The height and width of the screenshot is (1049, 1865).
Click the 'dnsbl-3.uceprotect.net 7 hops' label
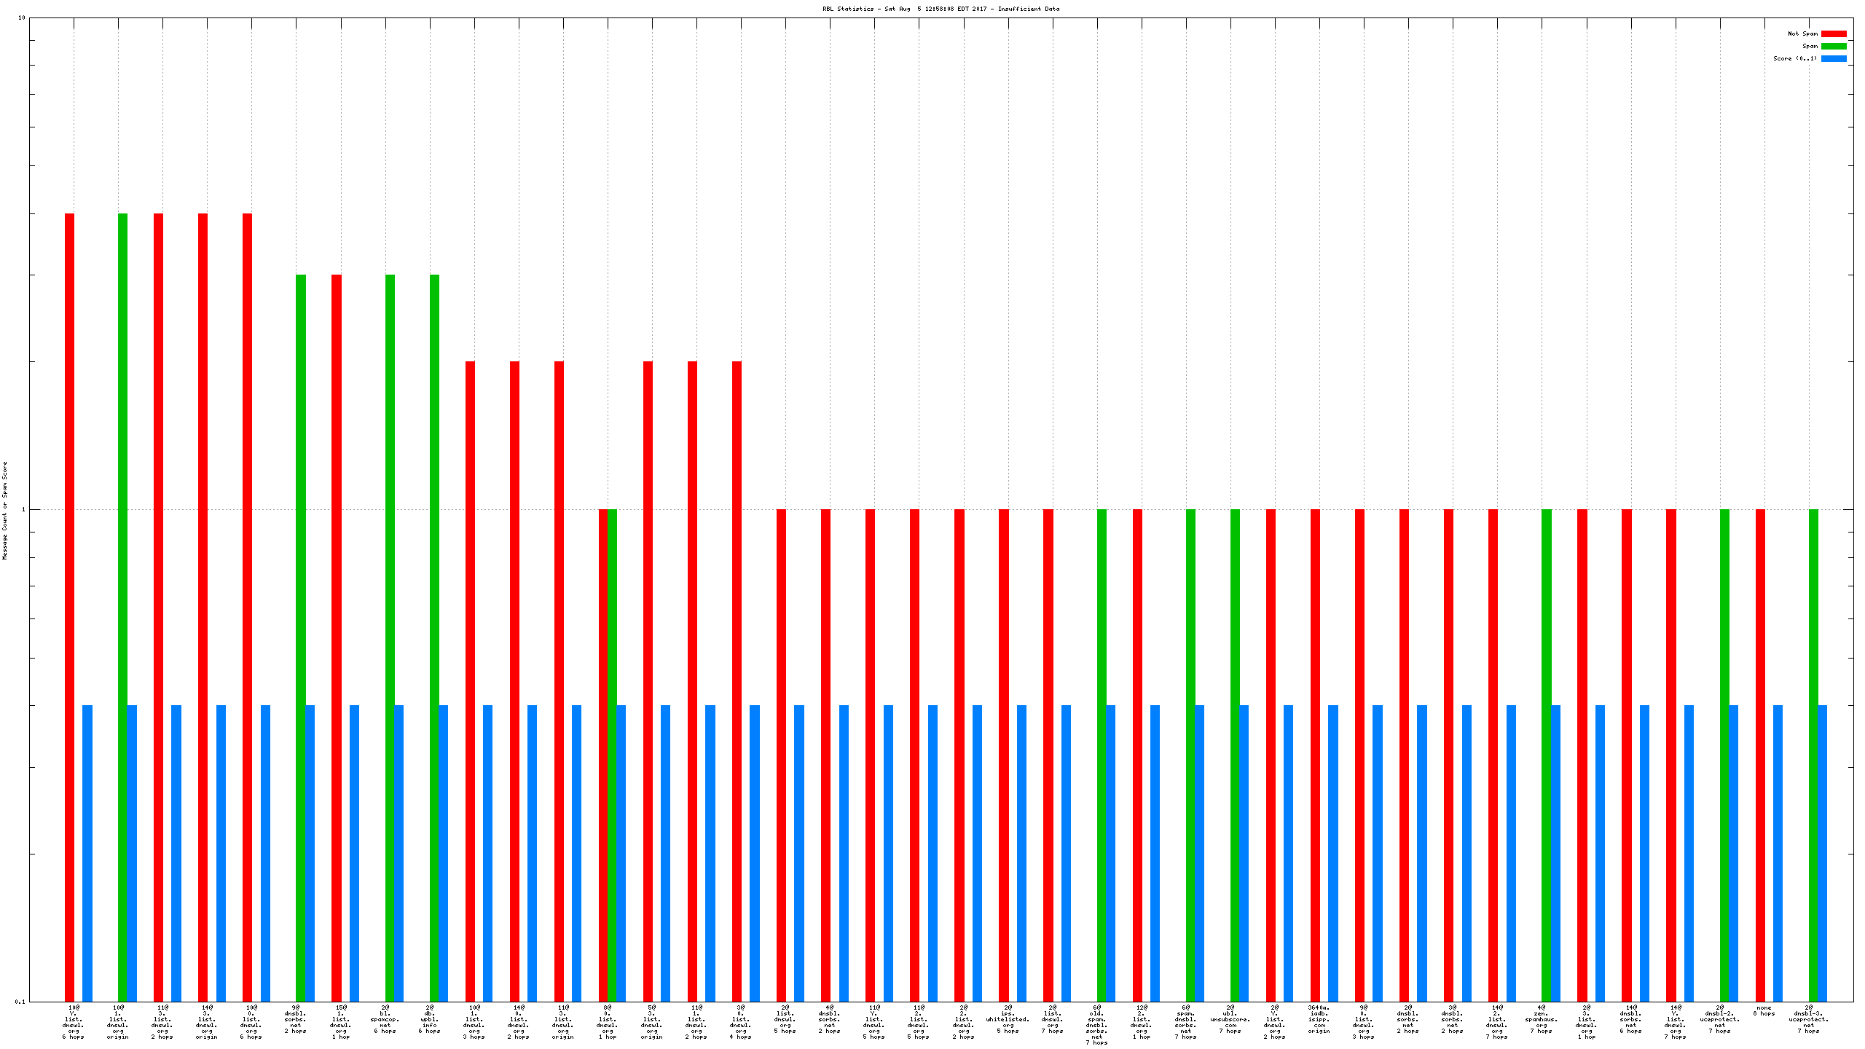click(1808, 1019)
